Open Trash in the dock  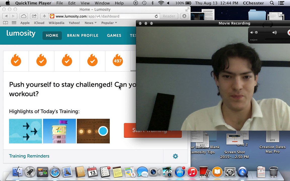pyautogui.click(x=273, y=172)
